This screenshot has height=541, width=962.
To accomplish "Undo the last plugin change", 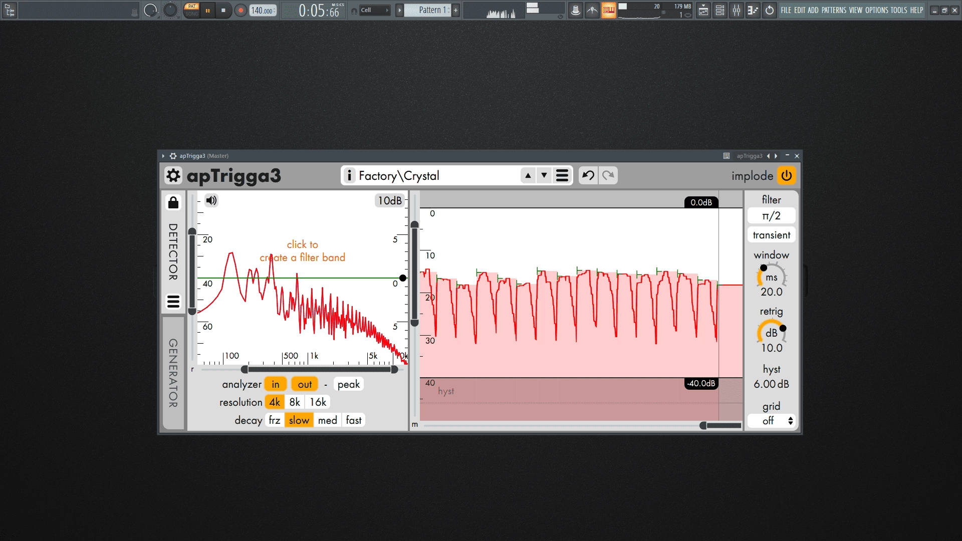I will 588,175.
